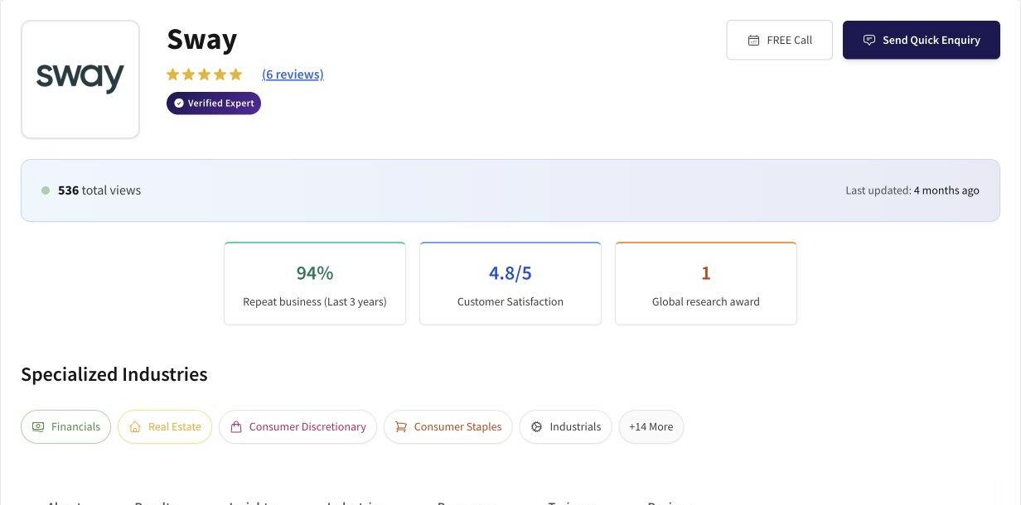Select the Industrials industry chip
Image resolution: width=1021 pixels, height=505 pixels.
[x=566, y=427]
